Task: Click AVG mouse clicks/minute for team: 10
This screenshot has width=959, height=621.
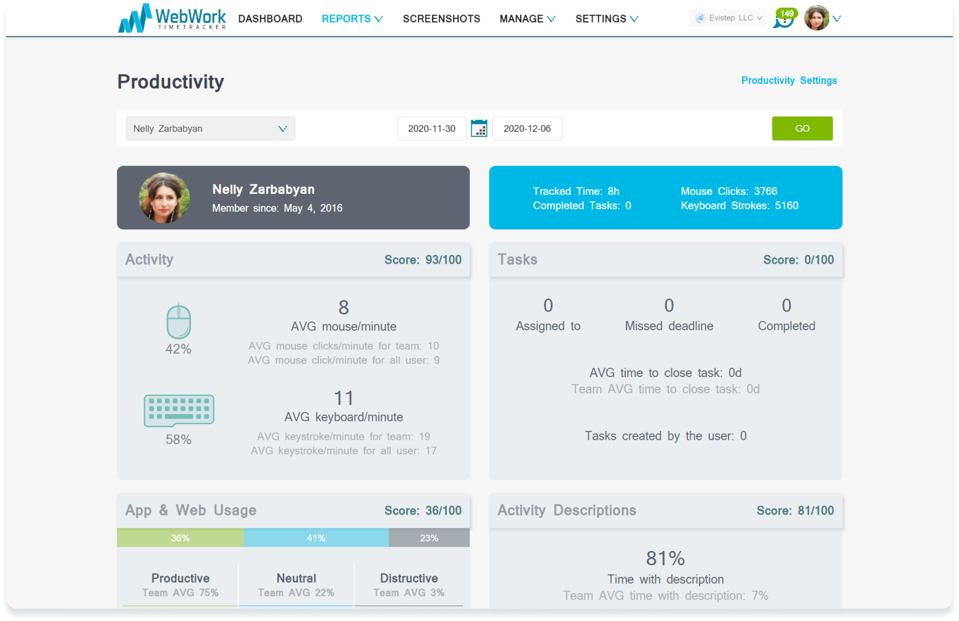Action: pos(344,346)
